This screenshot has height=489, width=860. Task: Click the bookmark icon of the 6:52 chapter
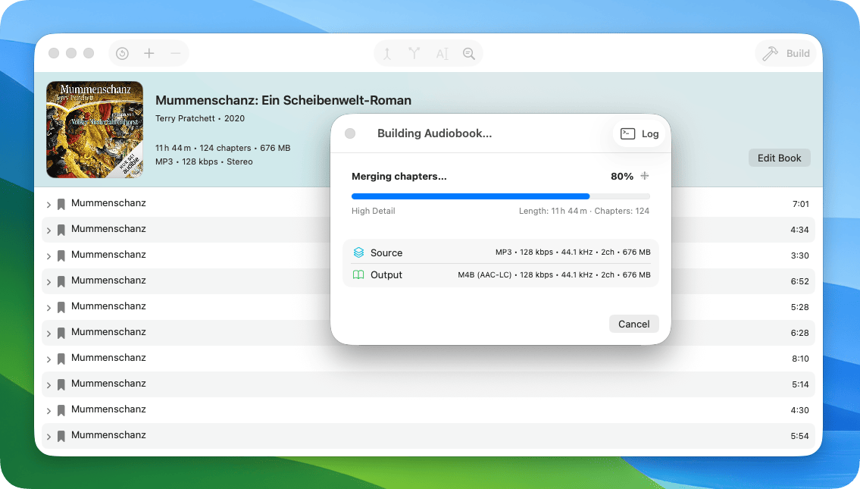point(61,281)
